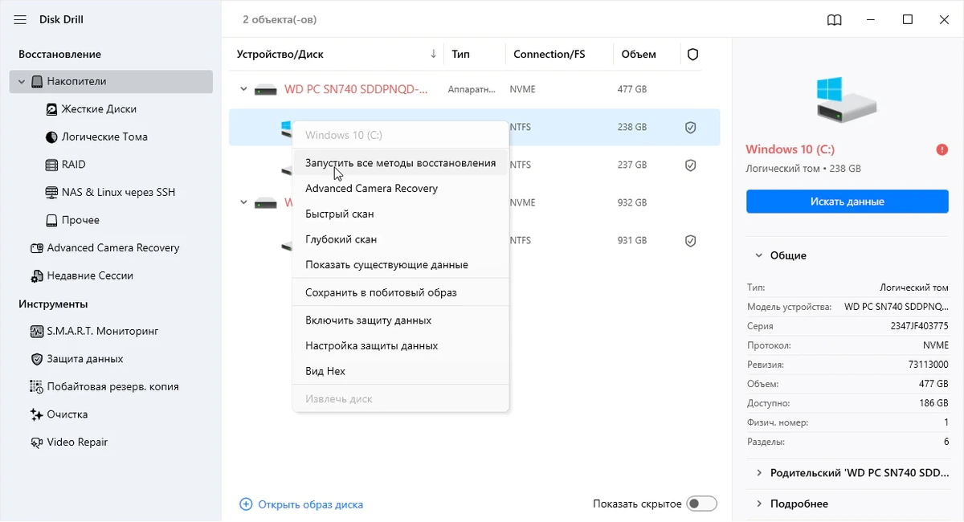
Task: Click Открыть образ диска link
Action: click(x=310, y=504)
